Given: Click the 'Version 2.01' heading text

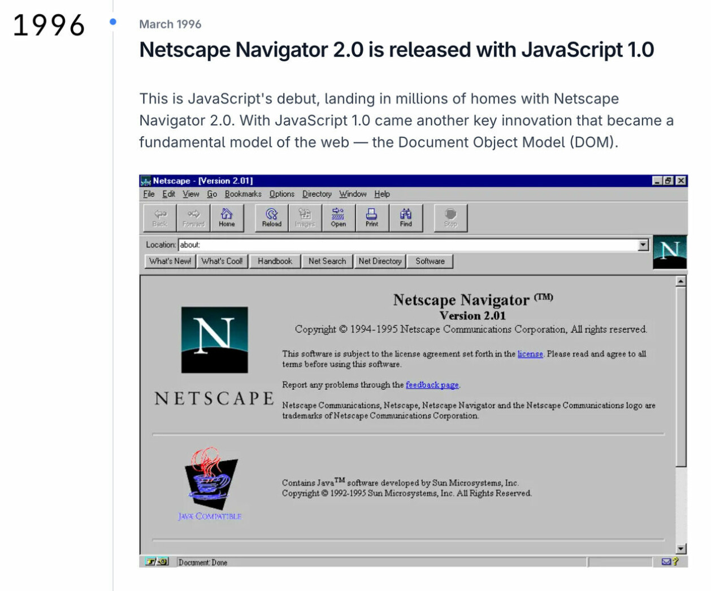Looking at the screenshot, I should [472, 315].
